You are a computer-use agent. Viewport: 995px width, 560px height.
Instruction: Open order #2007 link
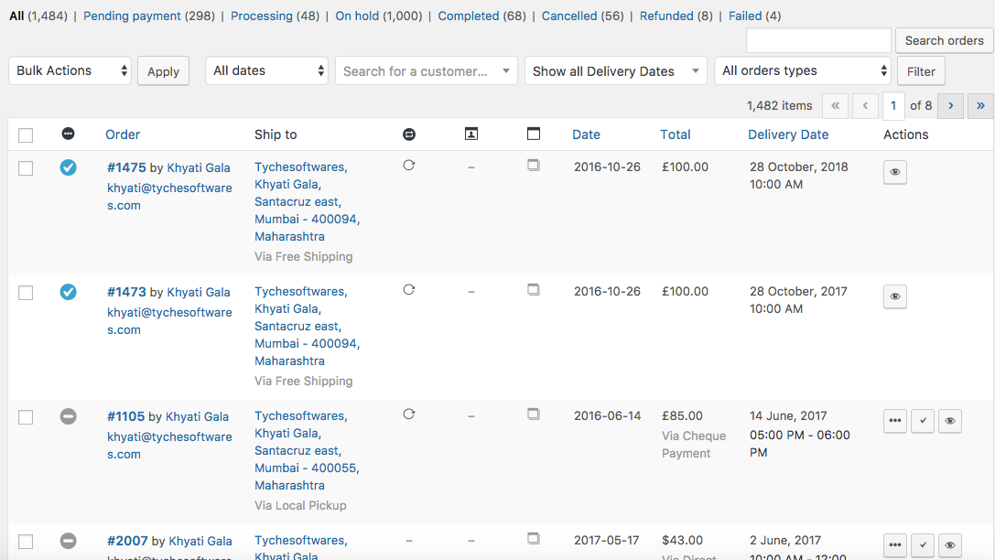point(127,541)
